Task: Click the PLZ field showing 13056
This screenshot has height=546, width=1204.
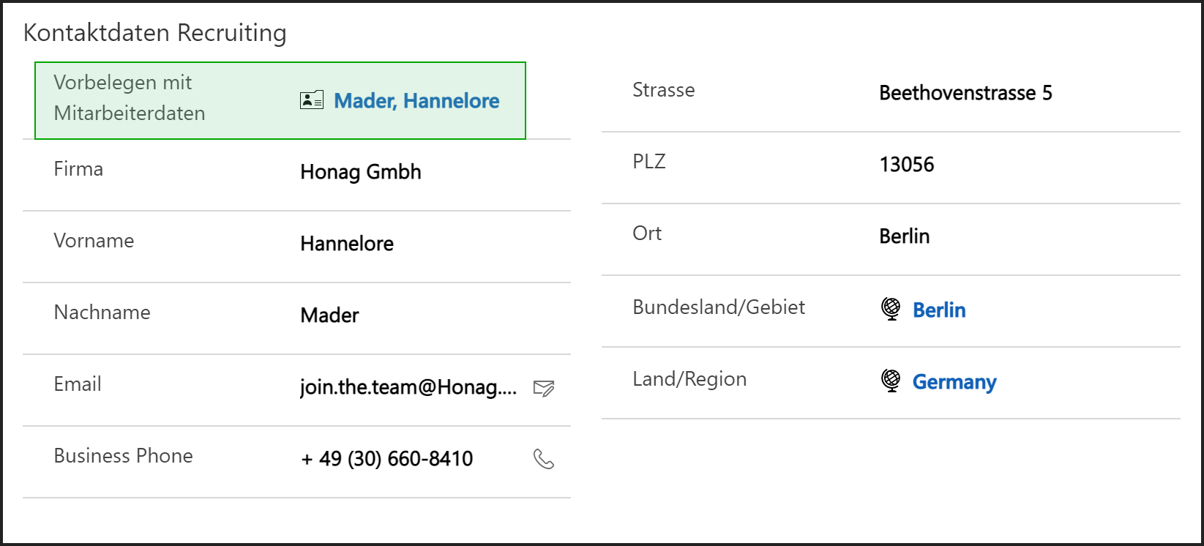Action: click(907, 165)
